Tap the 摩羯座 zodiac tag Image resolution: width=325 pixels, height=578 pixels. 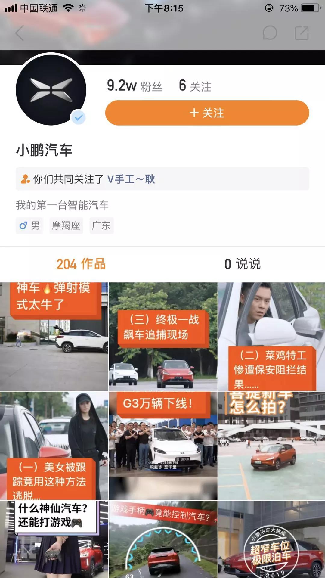coord(66,225)
